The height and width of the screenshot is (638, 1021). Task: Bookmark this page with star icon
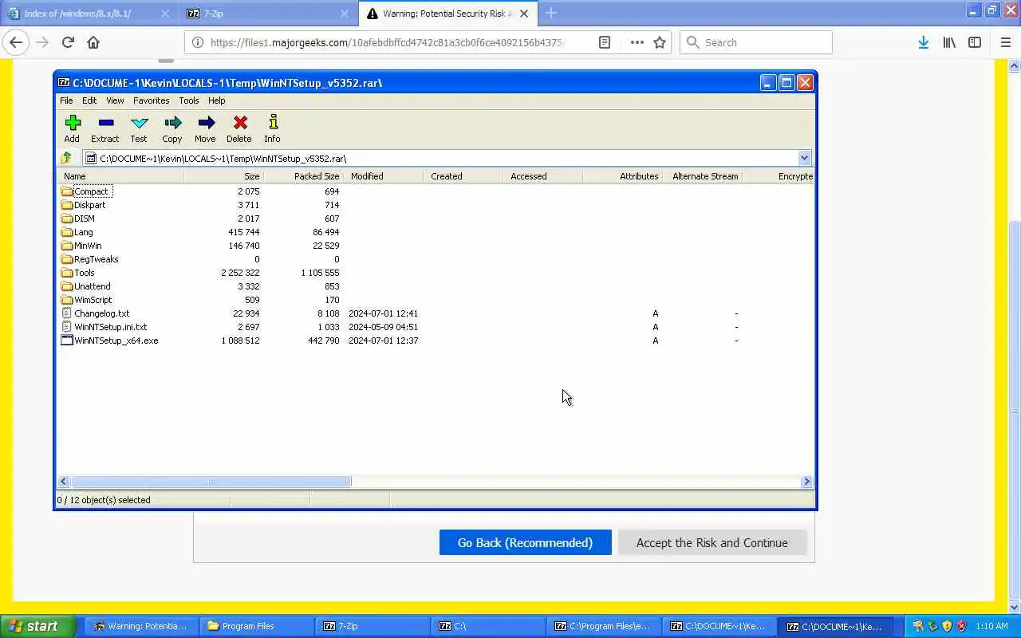(x=660, y=42)
